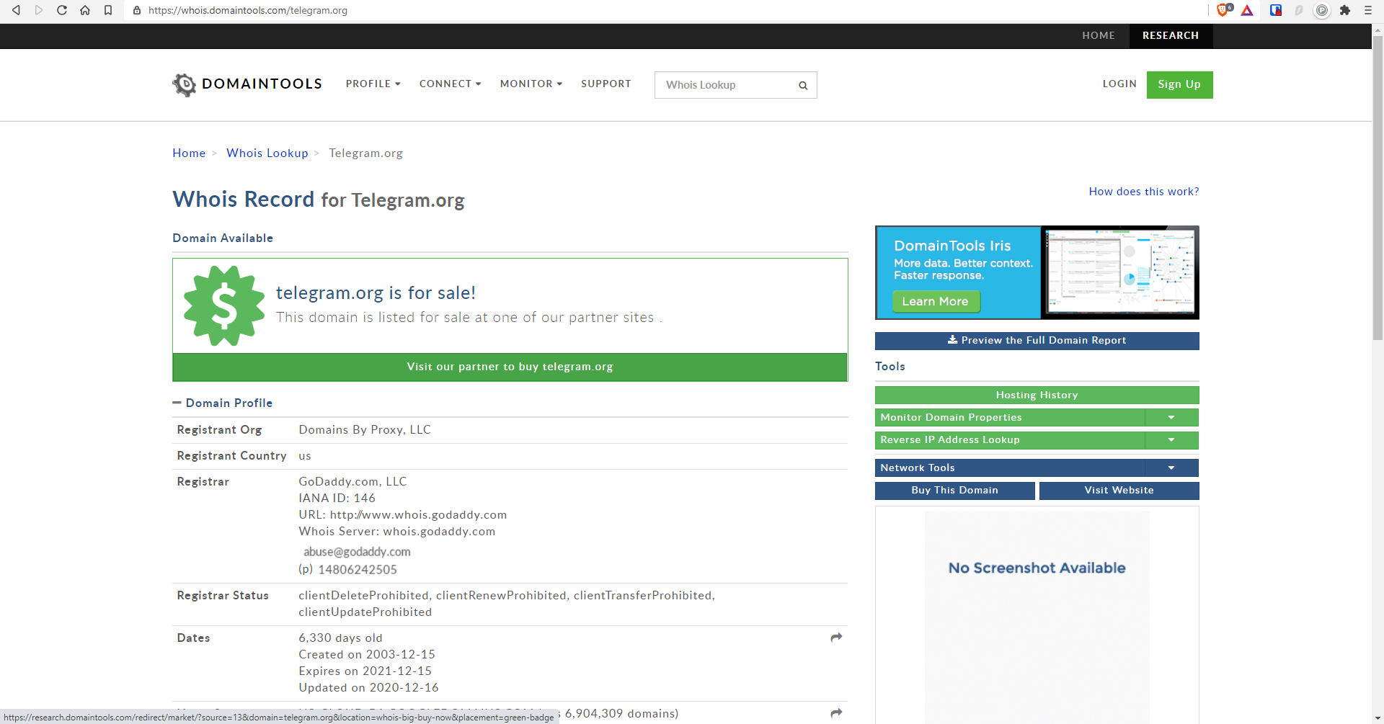Open the MONITOR dropdown menu
The width and height of the screenshot is (1384, 724).
click(x=531, y=84)
